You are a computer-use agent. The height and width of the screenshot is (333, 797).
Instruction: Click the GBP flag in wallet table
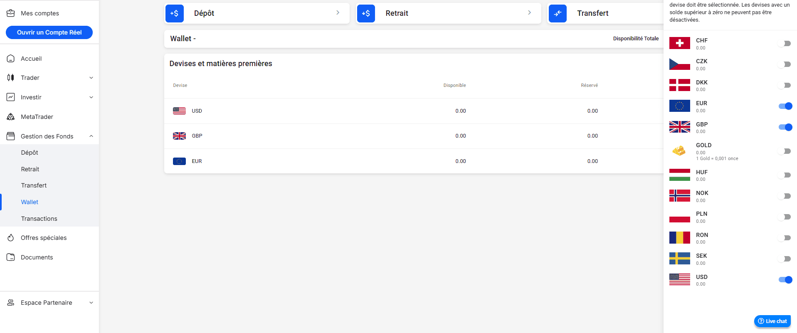click(x=179, y=136)
